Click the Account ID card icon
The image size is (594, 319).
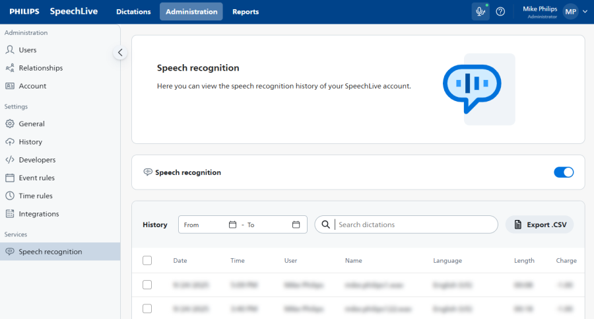(10, 86)
